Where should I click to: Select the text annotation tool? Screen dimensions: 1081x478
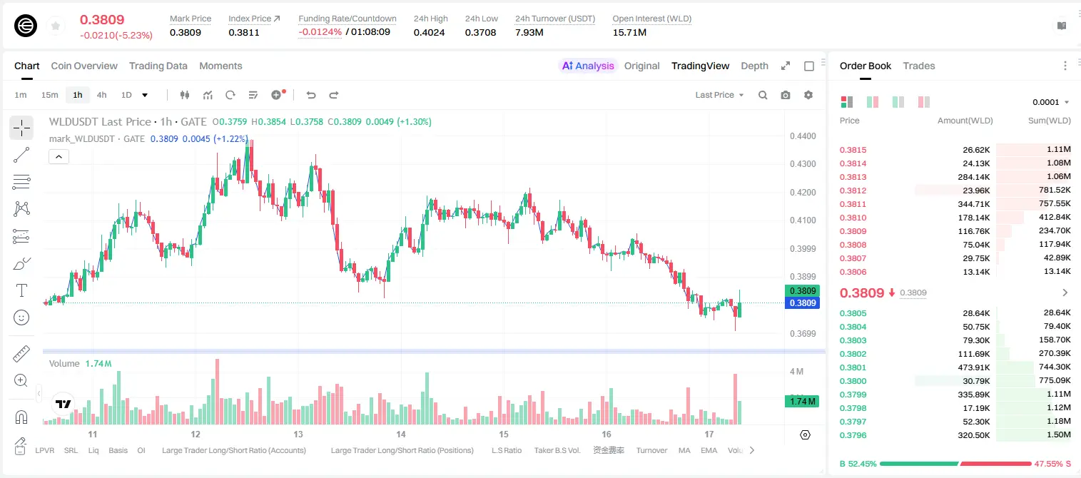(x=21, y=290)
